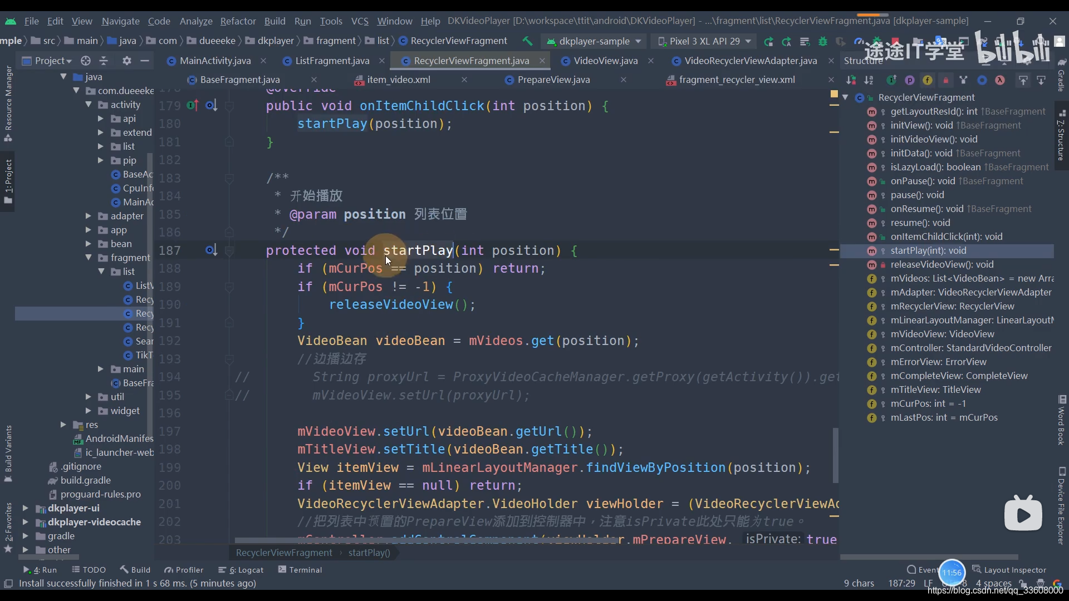The height and width of the screenshot is (601, 1069).
Task: Switch to fragment_recycler_view.xml tab
Action: [737, 80]
